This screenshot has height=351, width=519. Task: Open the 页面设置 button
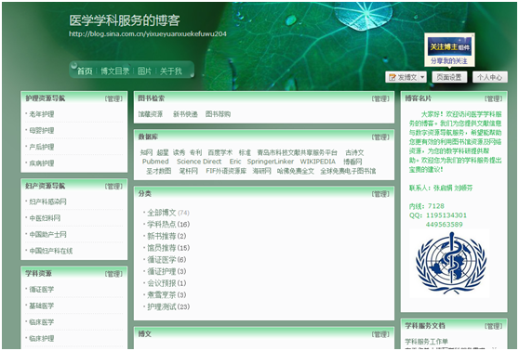(x=449, y=77)
